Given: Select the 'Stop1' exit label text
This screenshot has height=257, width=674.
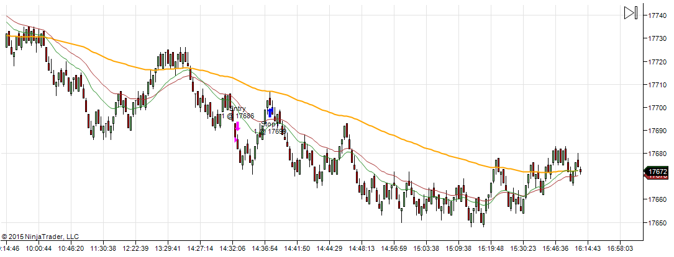Looking at the screenshot, I should (270, 124).
